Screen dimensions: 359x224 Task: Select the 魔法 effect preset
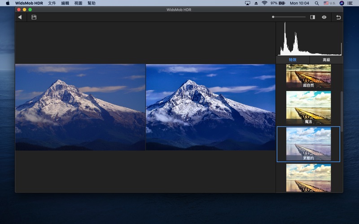click(x=308, y=108)
